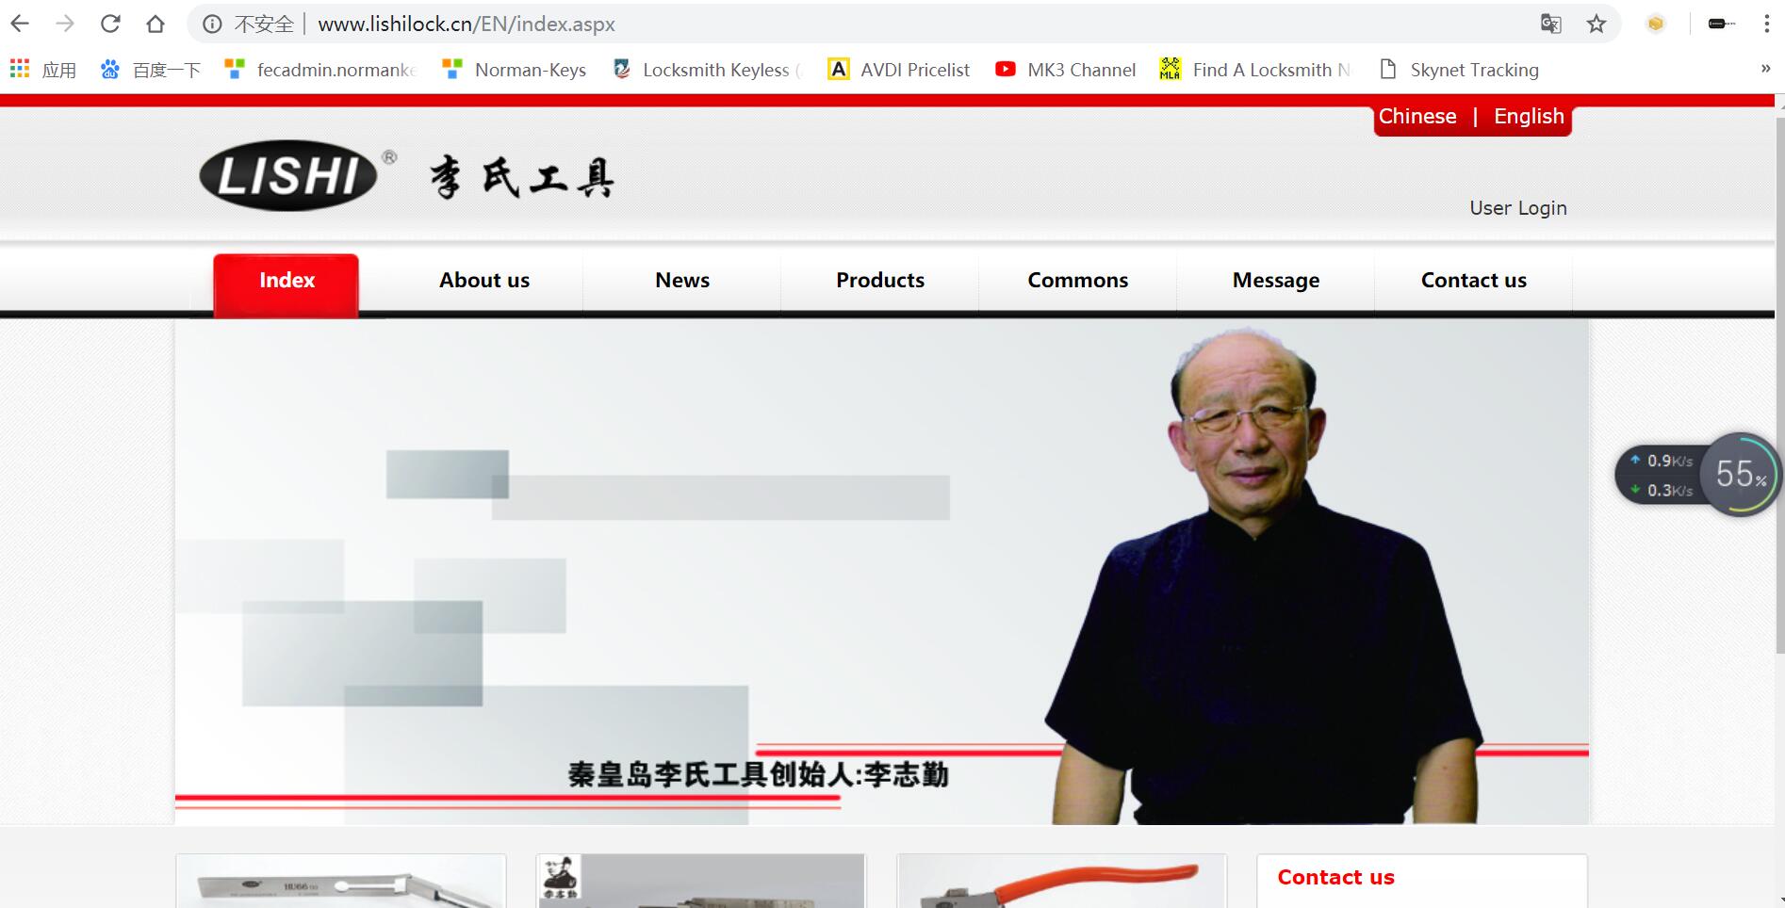Click the address bar URL

(x=467, y=24)
